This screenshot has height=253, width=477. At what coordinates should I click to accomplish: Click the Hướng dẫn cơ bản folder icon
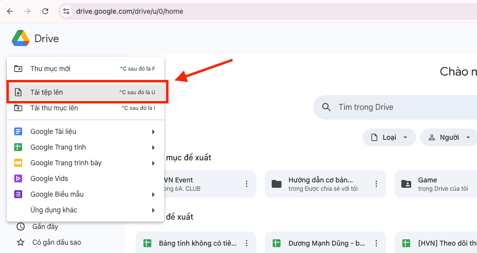pyautogui.click(x=277, y=184)
